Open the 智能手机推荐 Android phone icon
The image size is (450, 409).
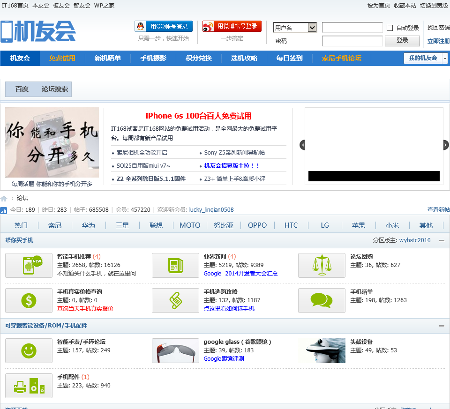29,265
